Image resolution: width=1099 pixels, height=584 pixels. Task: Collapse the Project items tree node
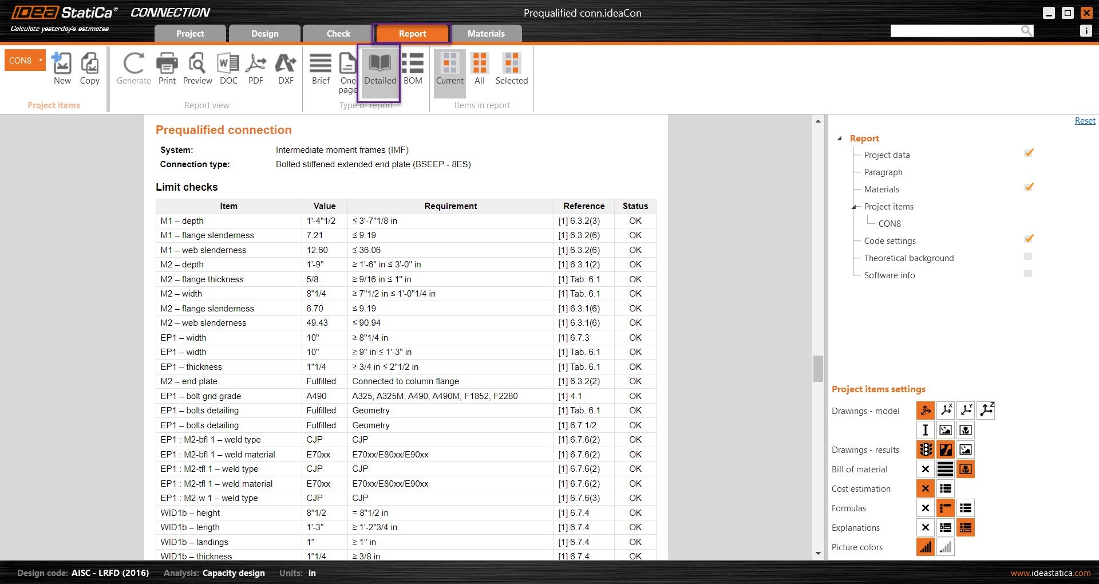click(x=854, y=207)
